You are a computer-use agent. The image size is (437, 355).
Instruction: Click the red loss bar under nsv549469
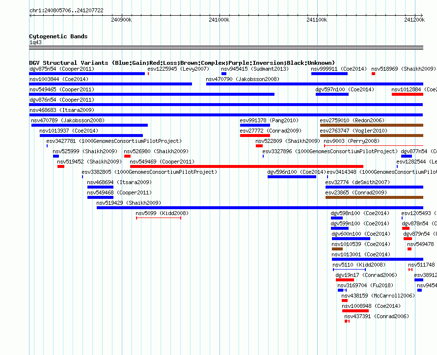tap(246, 166)
